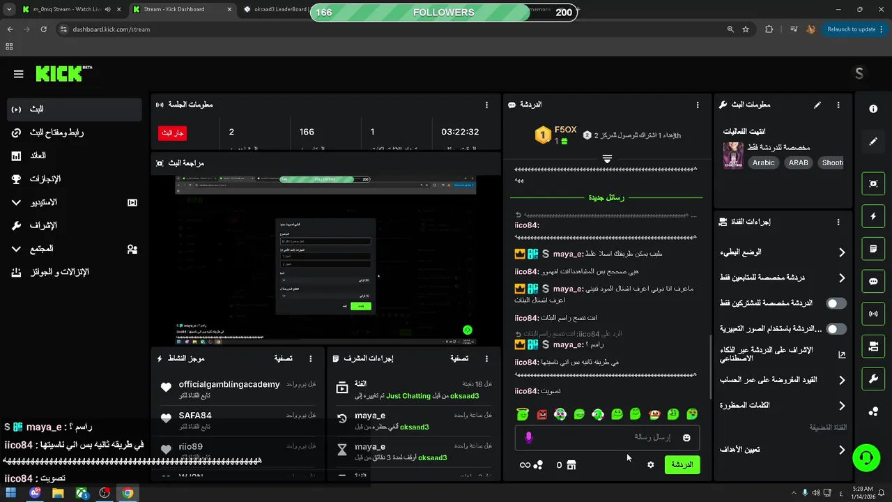Open the three-dot menu of the موجز النشاط panel
This screenshot has height=502, width=892.
[x=310, y=358]
